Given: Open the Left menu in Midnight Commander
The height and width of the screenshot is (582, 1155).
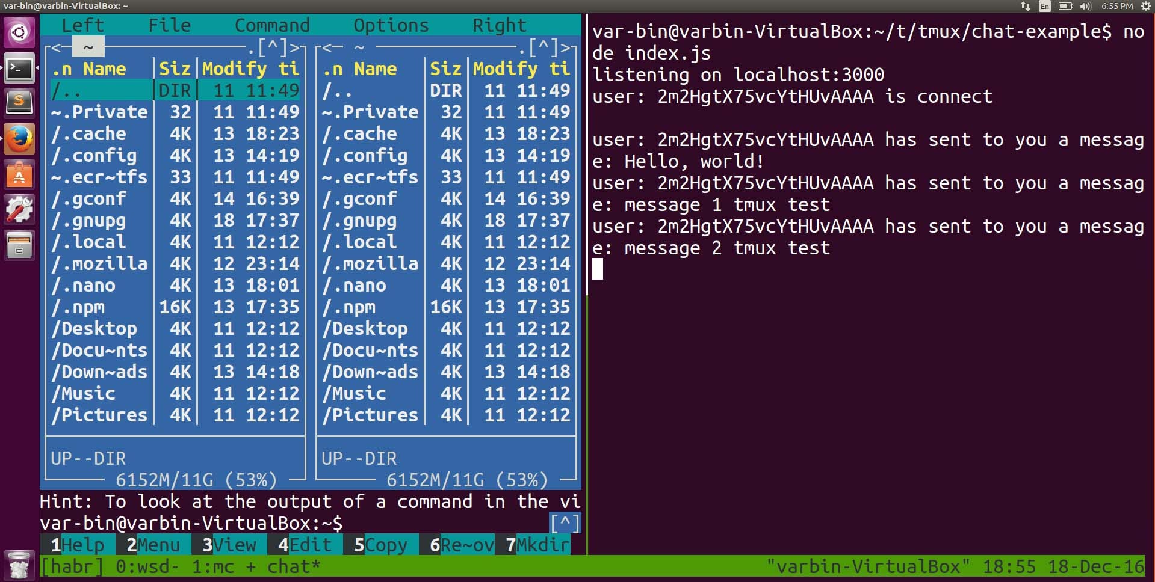Looking at the screenshot, I should [83, 25].
